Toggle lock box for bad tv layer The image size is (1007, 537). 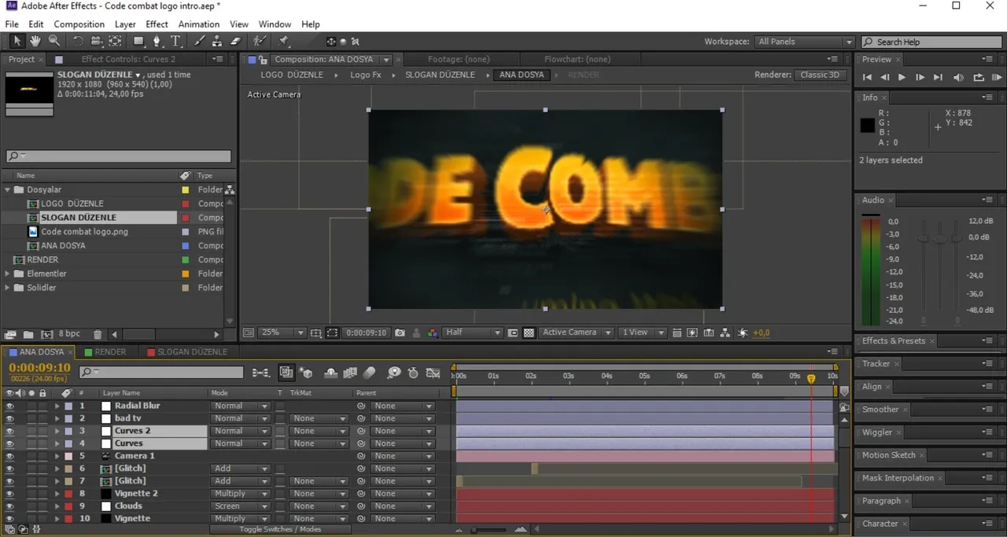(x=43, y=418)
